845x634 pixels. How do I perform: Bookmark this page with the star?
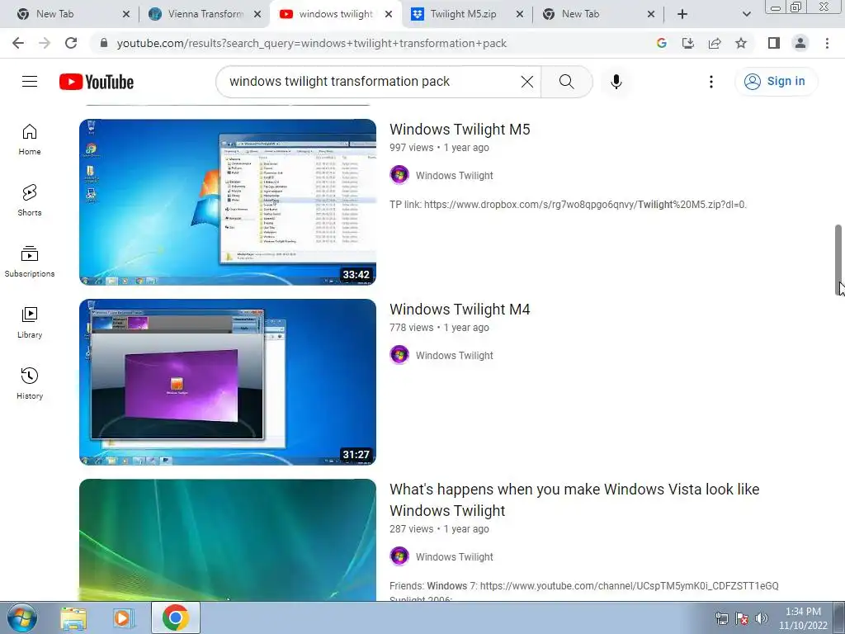741,43
